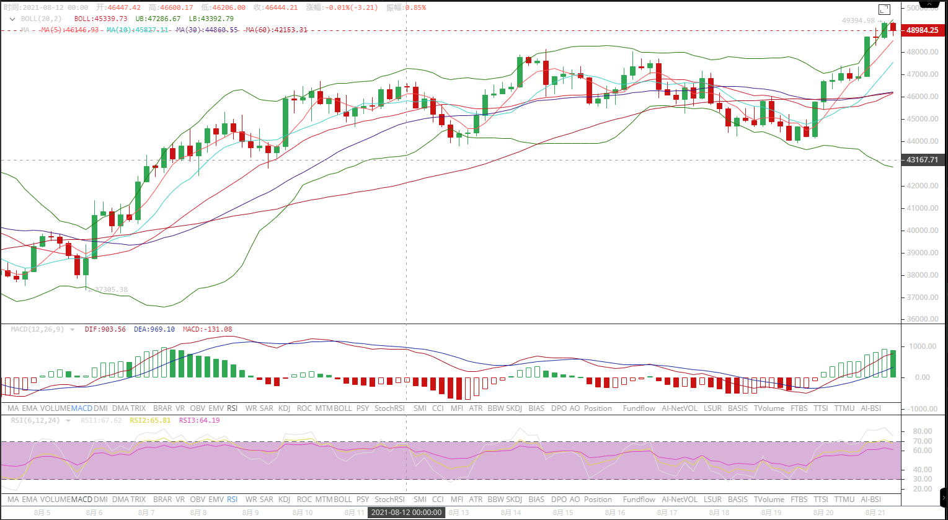Image resolution: width=948 pixels, height=520 pixels.
Task: Open MFI in the bottom indicator row
Action: (457, 500)
